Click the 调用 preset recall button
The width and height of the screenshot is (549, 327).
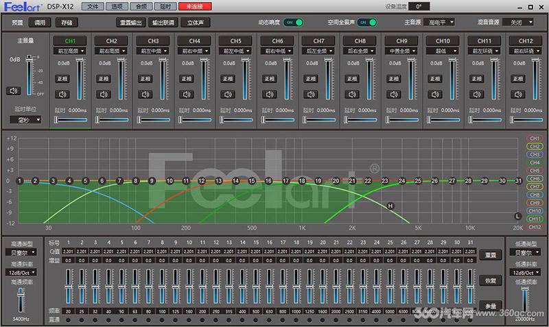click(40, 23)
